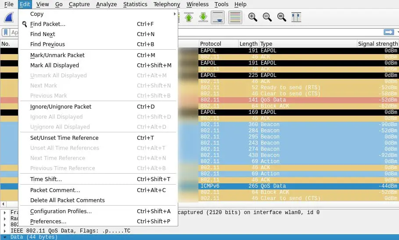Open the Go menu
The height and width of the screenshot is (240, 399).
coord(59,4)
